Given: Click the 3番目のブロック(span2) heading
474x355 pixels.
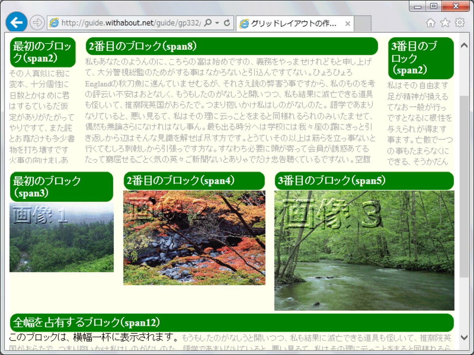Looking at the screenshot, I should pos(421,58).
